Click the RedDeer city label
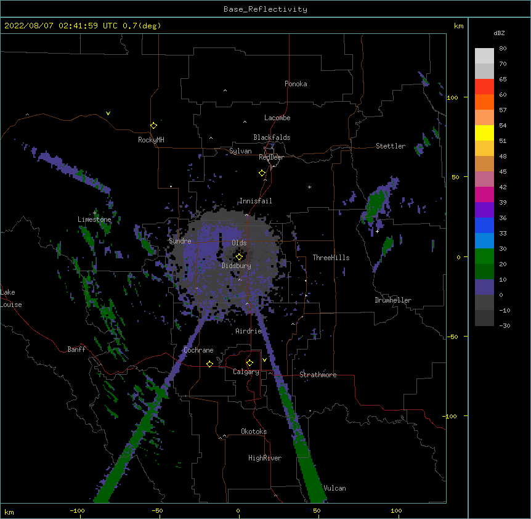531x519 pixels. [x=271, y=157]
